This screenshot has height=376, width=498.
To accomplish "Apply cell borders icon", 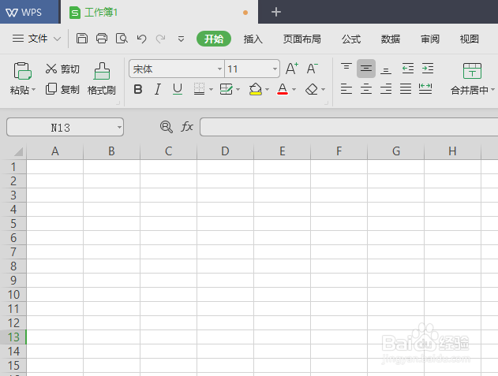I will coord(199,90).
